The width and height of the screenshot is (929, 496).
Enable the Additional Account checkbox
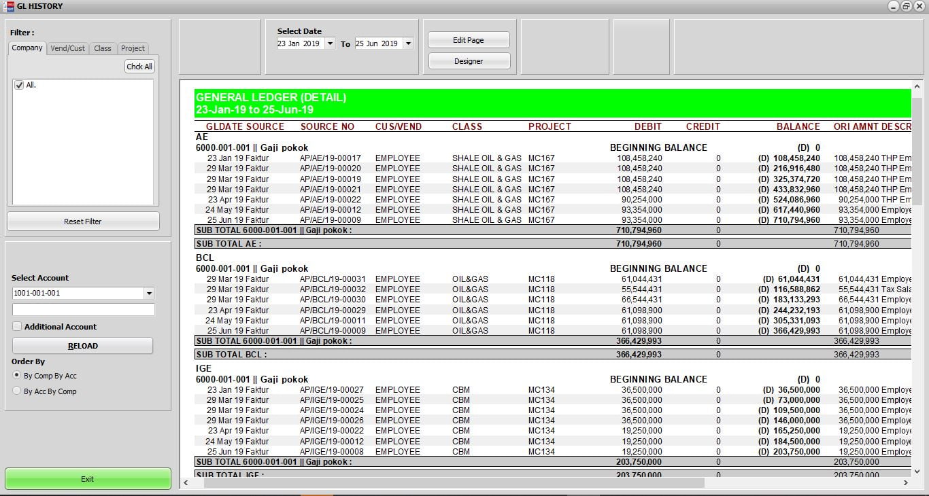coord(17,327)
